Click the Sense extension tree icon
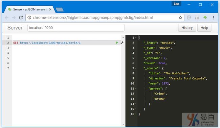The width and height of the screenshot is (220, 128). (205, 18)
